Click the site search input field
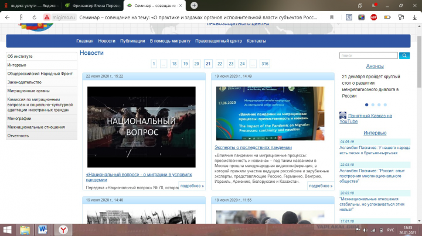The height and width of the screenshot is (236, 422). coord(369,55)
